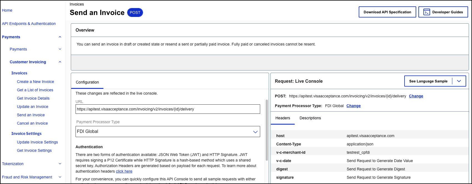Expand the Payments subsection chevron
472x184 pixels.
click(x=60, y=49)
